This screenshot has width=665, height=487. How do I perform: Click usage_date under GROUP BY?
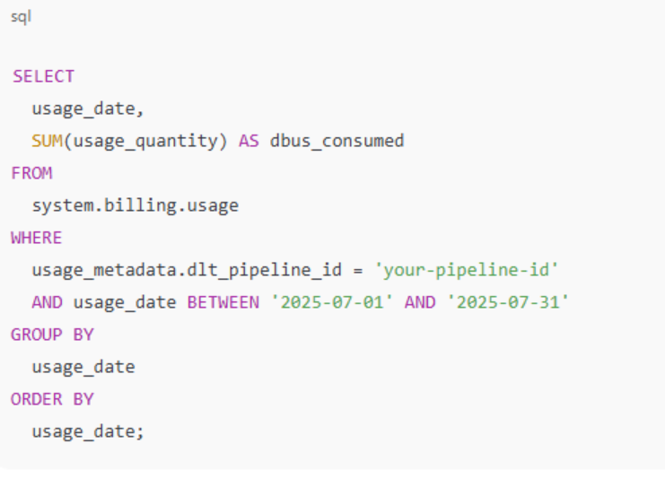point(83,367)
